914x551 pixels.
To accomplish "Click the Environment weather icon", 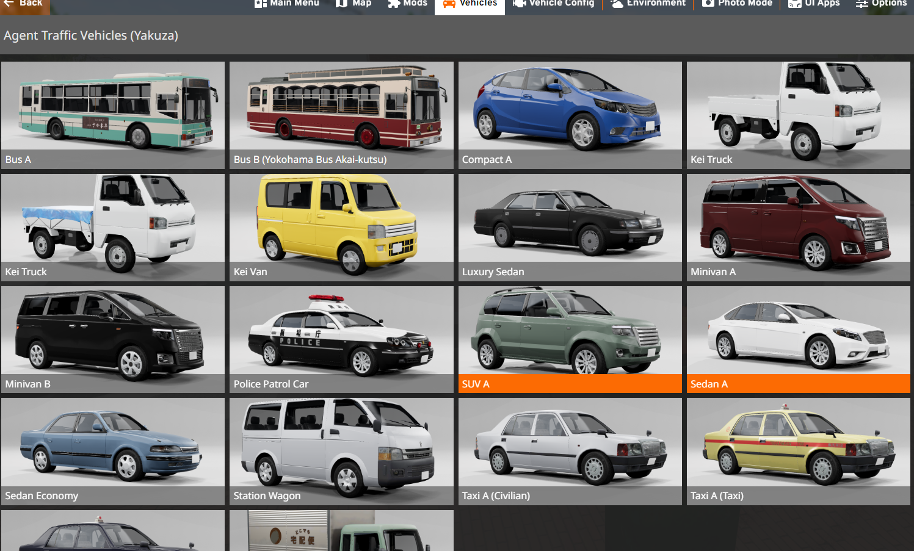I will point(617,4).
